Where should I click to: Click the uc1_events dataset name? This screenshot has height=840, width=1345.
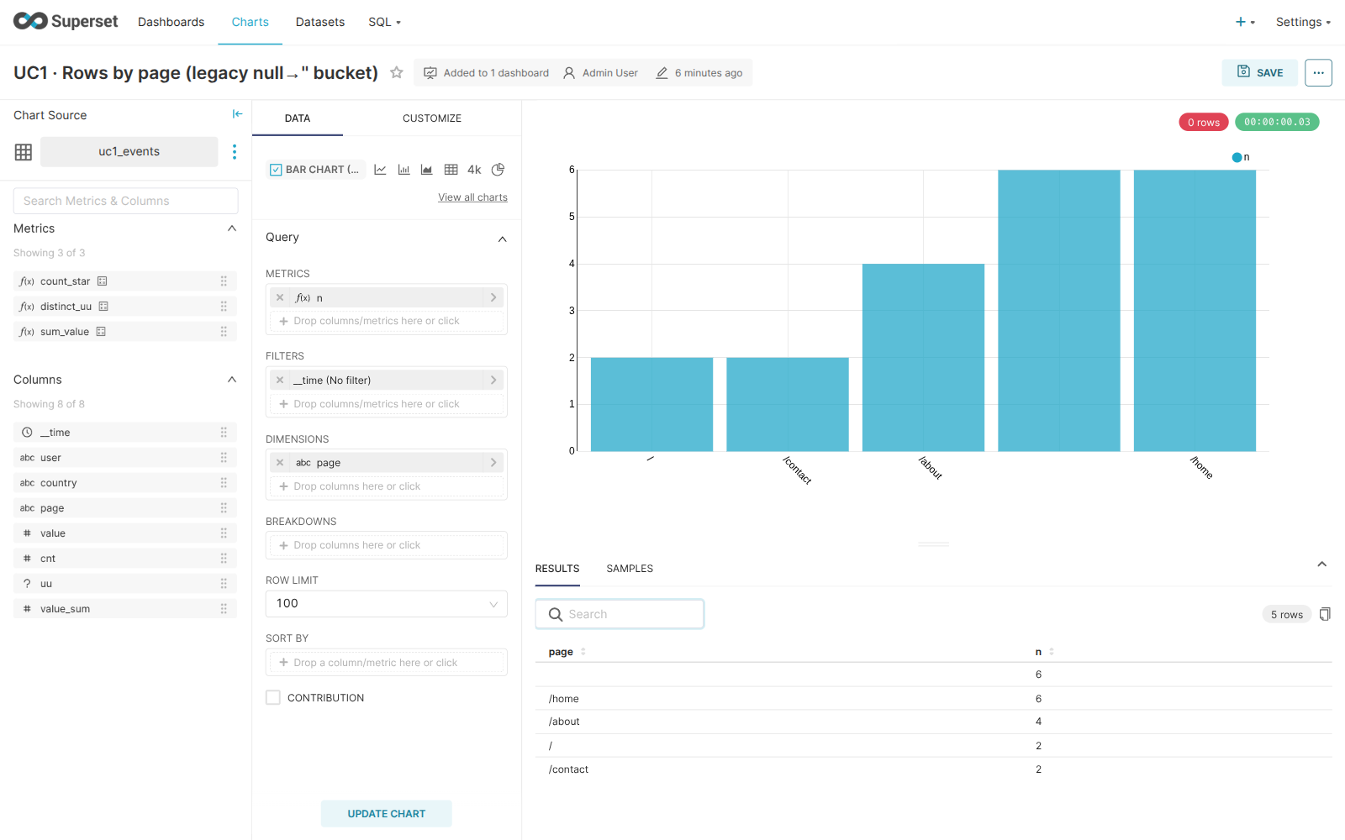tap(129, 152)
